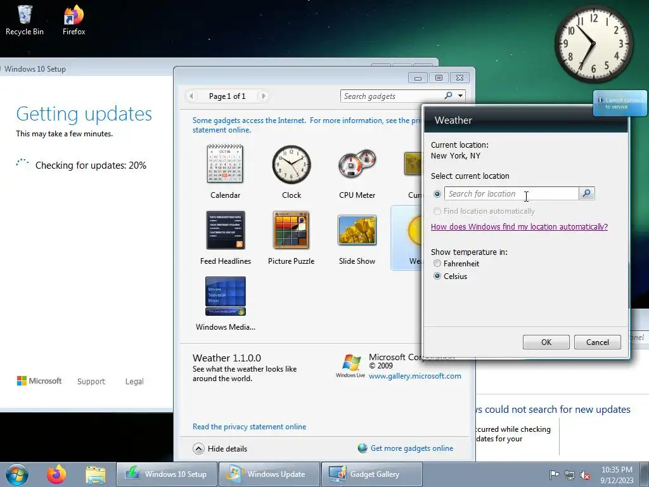This screenshot has height=487, width=649.
Task: Click the muted volume tray icon
Action: coord(585,475)
